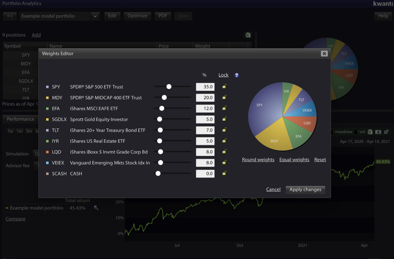394x259 pixels.
Task: Close the Weights Editor dialog
Action: 324,53
